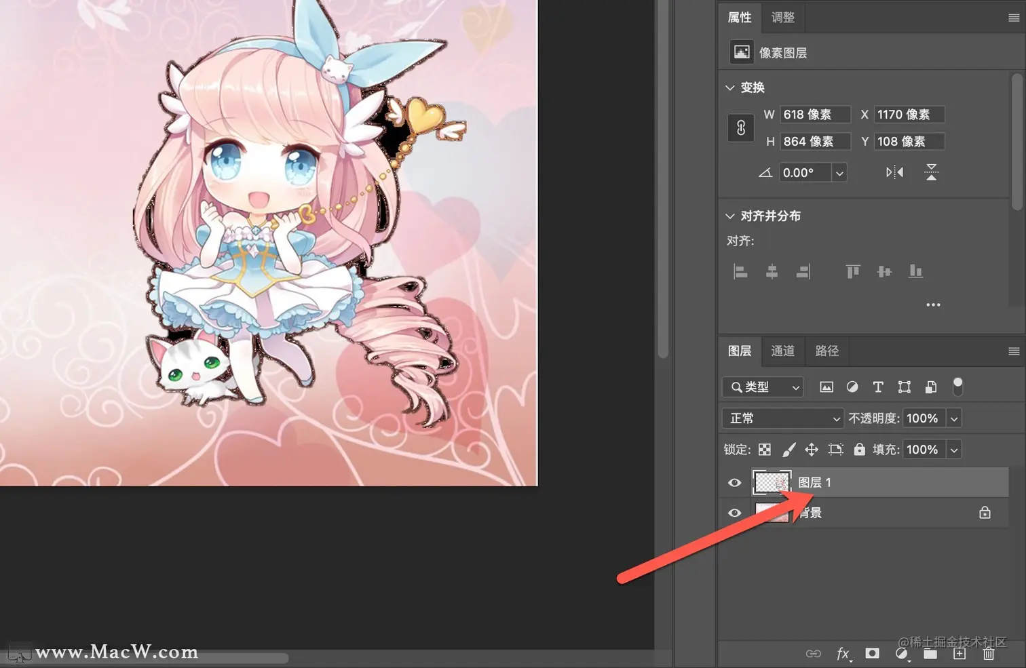Select the 图层 1 layer thumbnail

(772, 482)
